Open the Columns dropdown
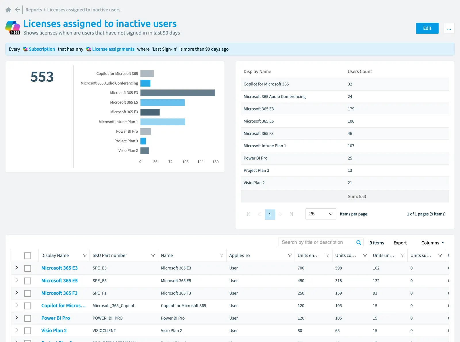 [x=433, y=243]
